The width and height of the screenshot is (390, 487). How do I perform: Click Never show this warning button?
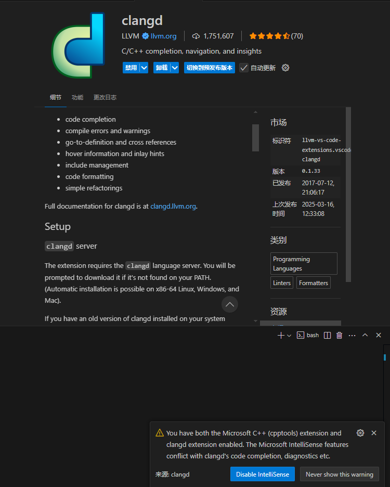pyautogui.click(x=340, y=475)
